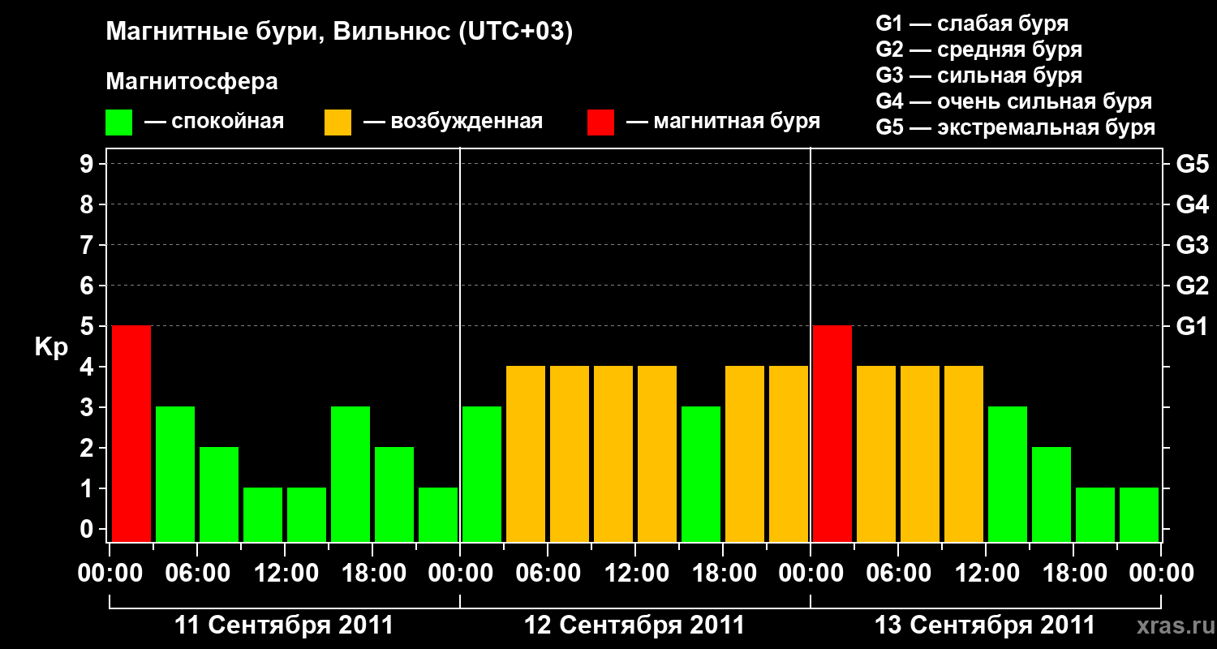Click the '06:00' time label under 13 September
This screenshot has height=649, width=1217.
pyautogui.click(x=898, y=574)
